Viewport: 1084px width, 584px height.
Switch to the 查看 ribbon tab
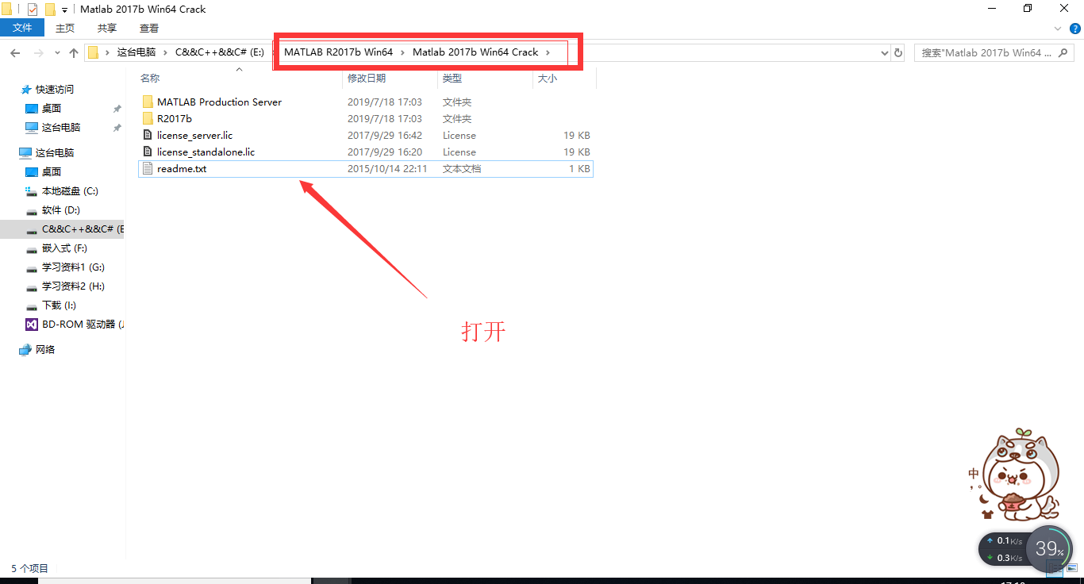(x=149, y=28)
